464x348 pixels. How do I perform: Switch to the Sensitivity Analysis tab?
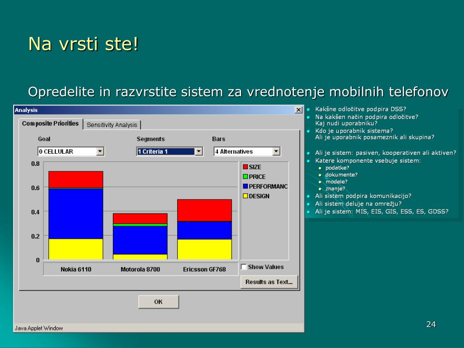[112, 125]
